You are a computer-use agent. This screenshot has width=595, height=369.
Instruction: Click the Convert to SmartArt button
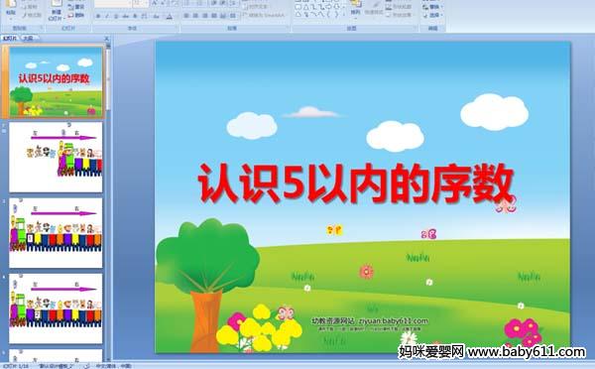coord(264,15)
